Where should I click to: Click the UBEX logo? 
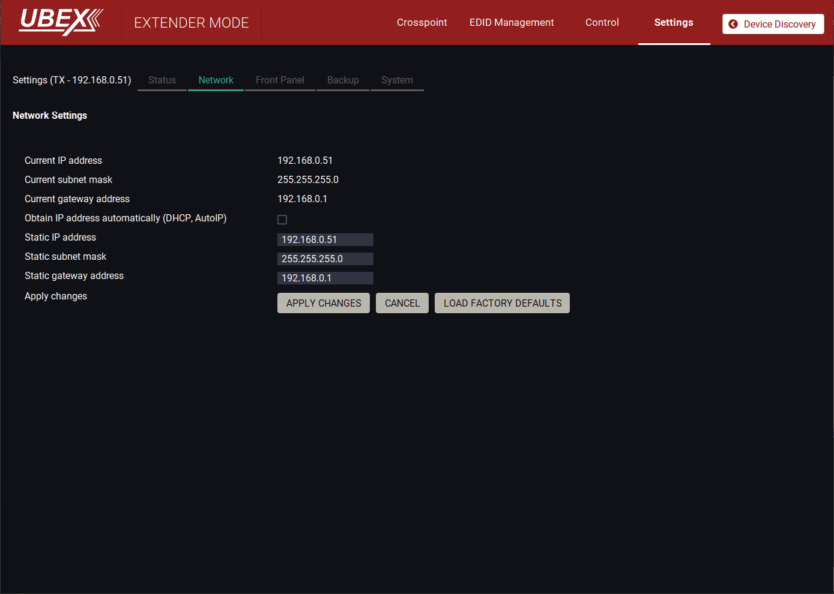click(x=61, y=22)
